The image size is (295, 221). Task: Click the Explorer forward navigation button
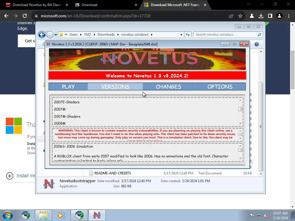click(x=50, y=35)
